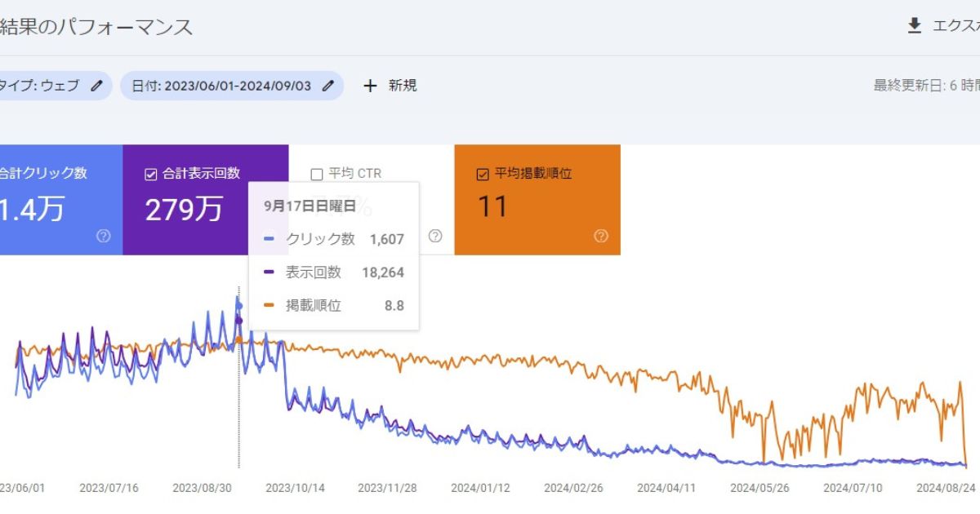This screenshot has height=514, width=980.
Task: Click the plus icon beside 新規
Action: 370,86
